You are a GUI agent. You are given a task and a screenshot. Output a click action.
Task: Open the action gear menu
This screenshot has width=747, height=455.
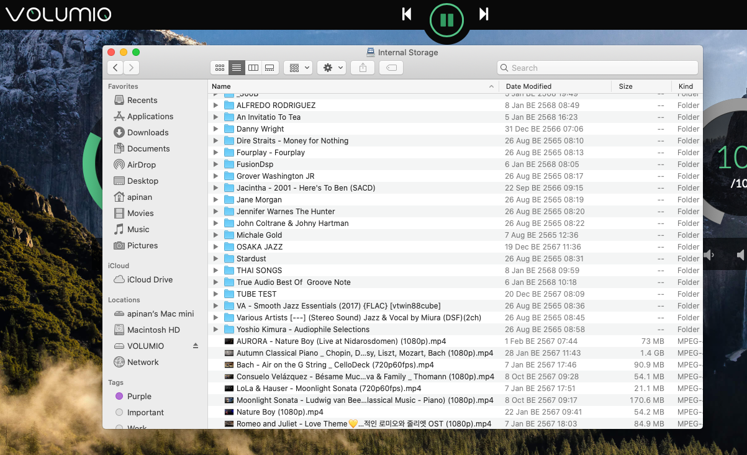(x=332, y=68)
